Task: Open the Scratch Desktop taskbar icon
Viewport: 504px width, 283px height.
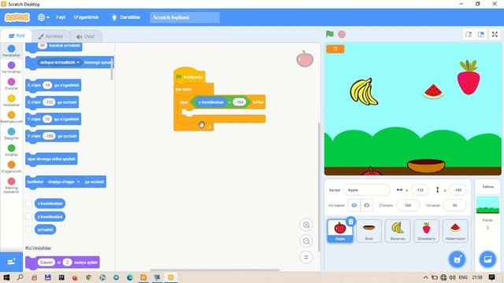Action: tap(171, 277)
